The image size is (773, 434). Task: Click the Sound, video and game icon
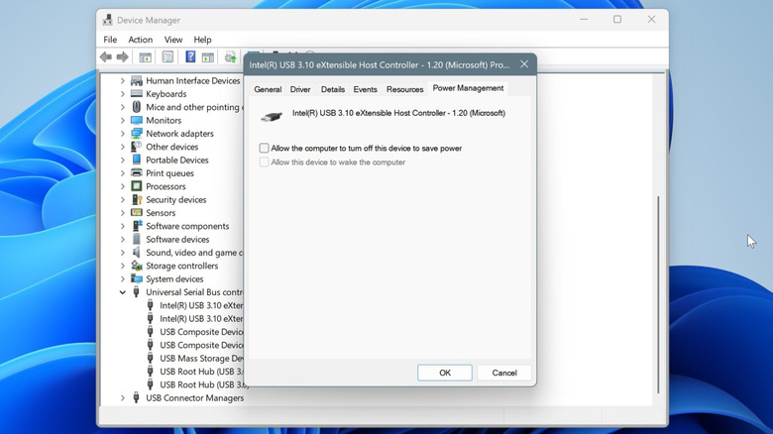coord(137,253)
